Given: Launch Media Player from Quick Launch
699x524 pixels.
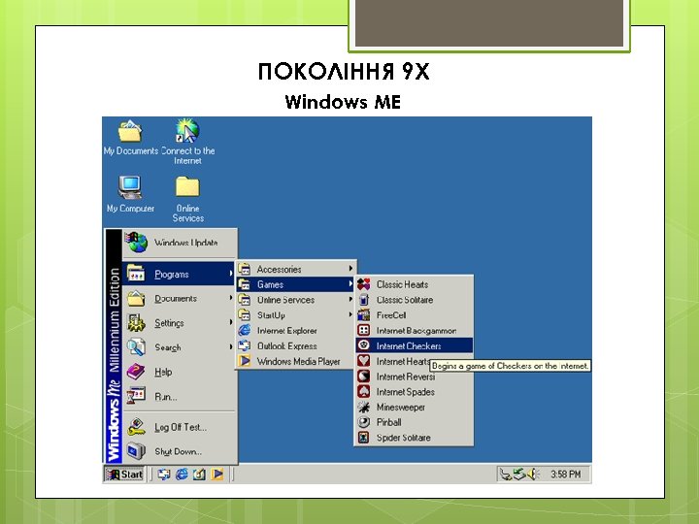Looking at the screenshot, I should tap(217, 475).
